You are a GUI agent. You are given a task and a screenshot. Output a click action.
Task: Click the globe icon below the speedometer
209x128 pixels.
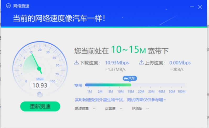pyautogui.click(x=40, y=94)
